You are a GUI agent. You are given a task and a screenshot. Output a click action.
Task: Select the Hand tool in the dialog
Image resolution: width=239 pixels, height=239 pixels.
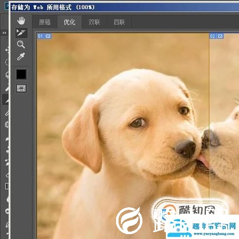click(x=21, y=20)
